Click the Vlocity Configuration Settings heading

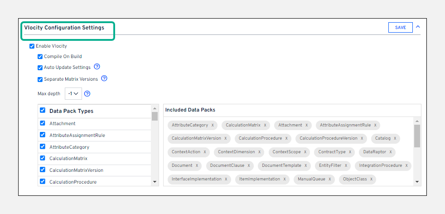64,28
